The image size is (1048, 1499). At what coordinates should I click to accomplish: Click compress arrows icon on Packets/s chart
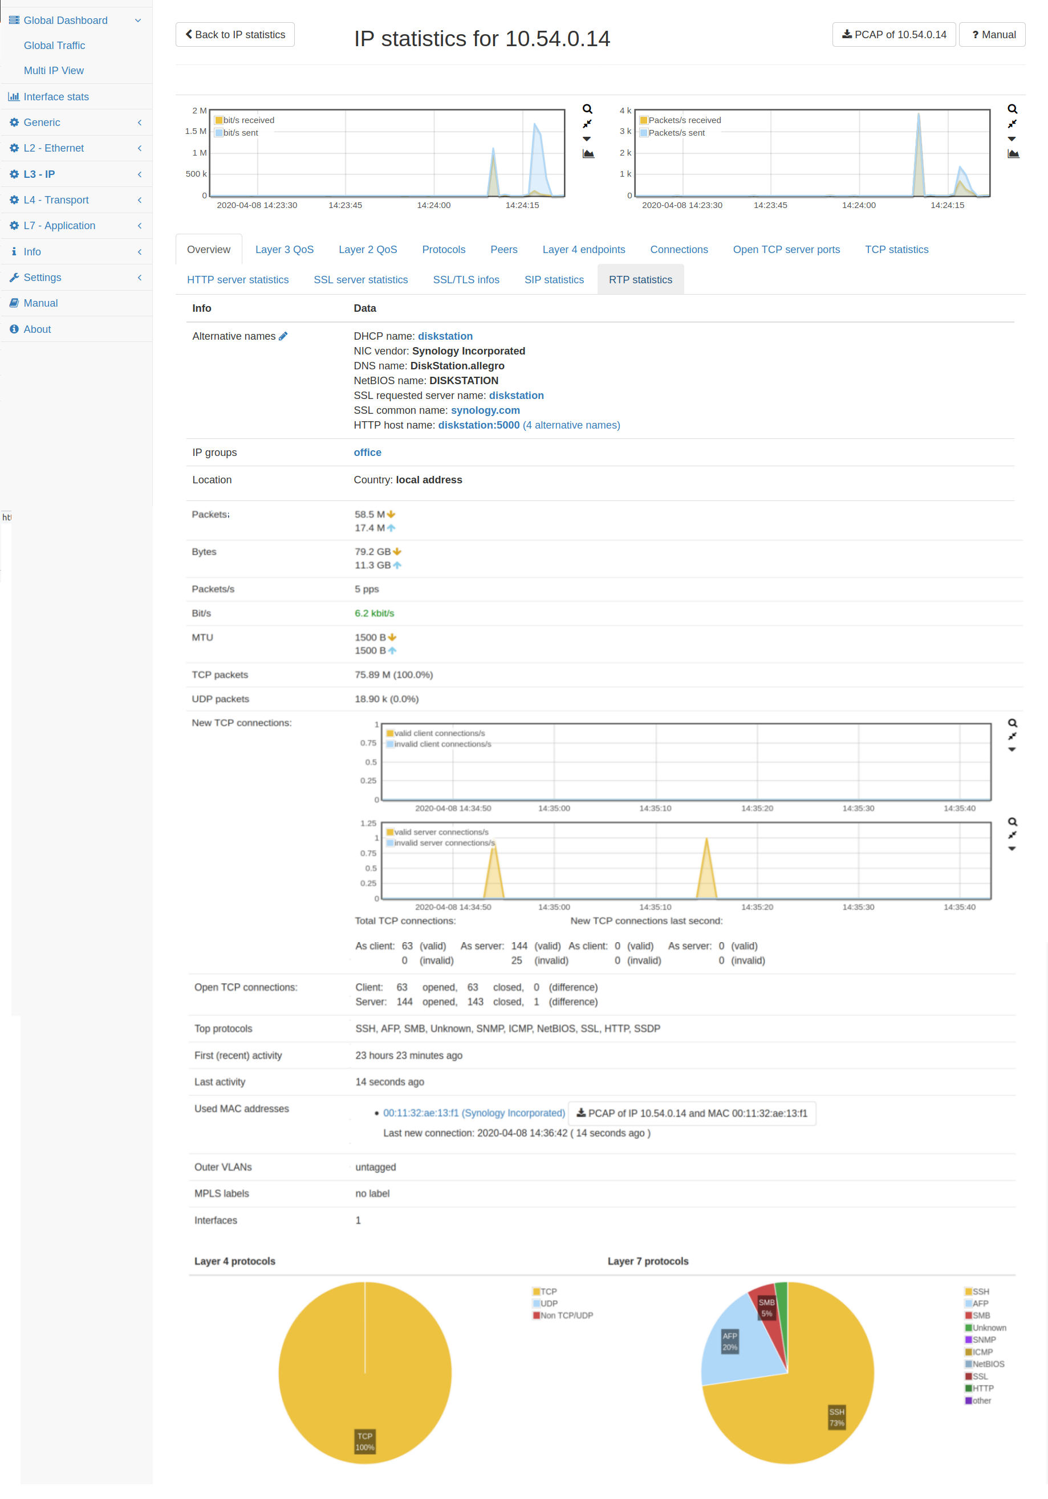tap(1012, 124)
